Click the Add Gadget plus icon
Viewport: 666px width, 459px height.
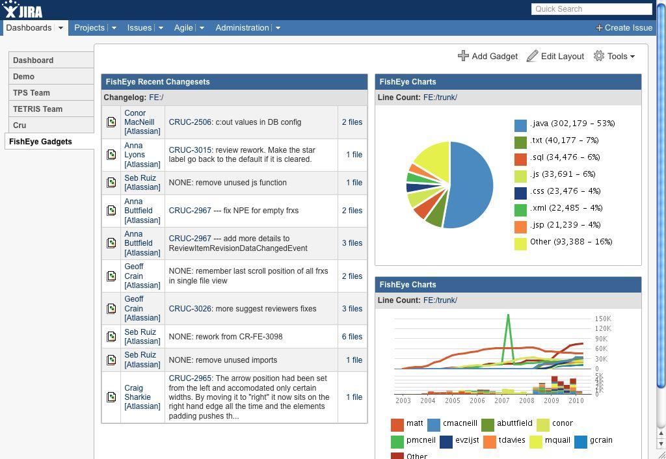(x=463, y=56)
